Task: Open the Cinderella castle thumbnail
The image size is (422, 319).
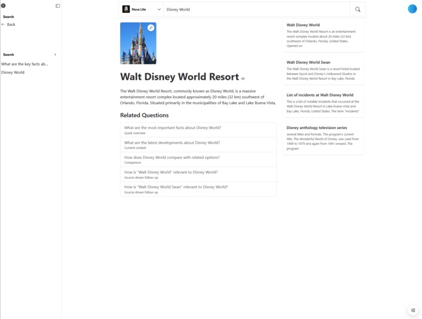Action: (x=138, y=43)
